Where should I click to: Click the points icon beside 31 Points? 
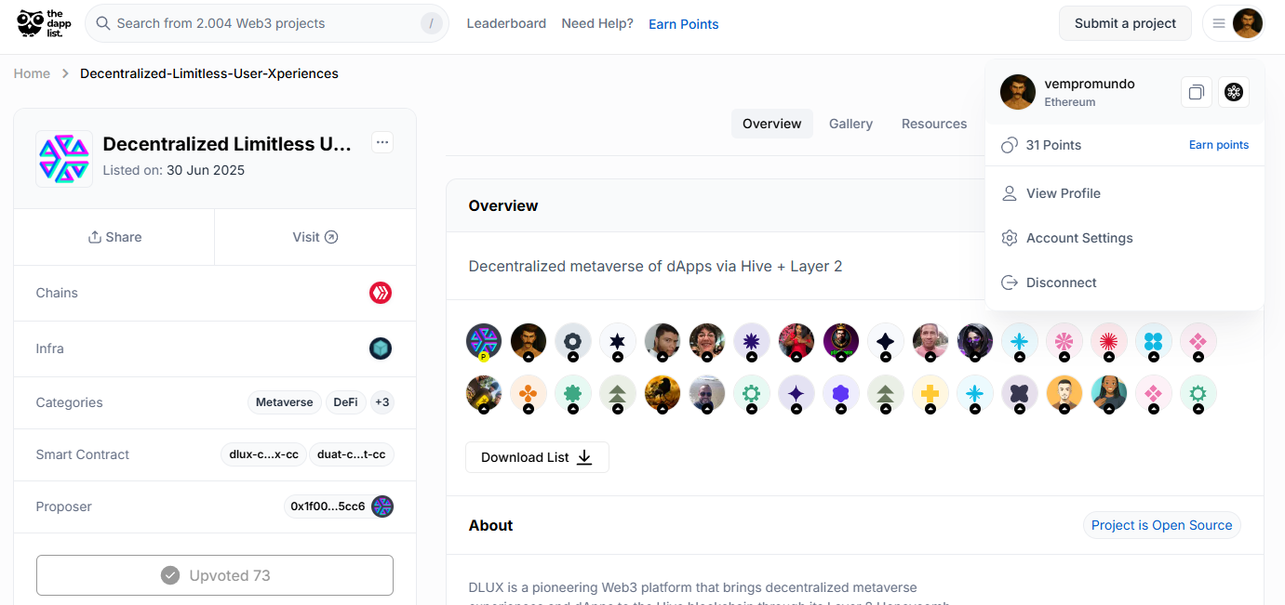pyautogui.click(x=1010, y=145)
